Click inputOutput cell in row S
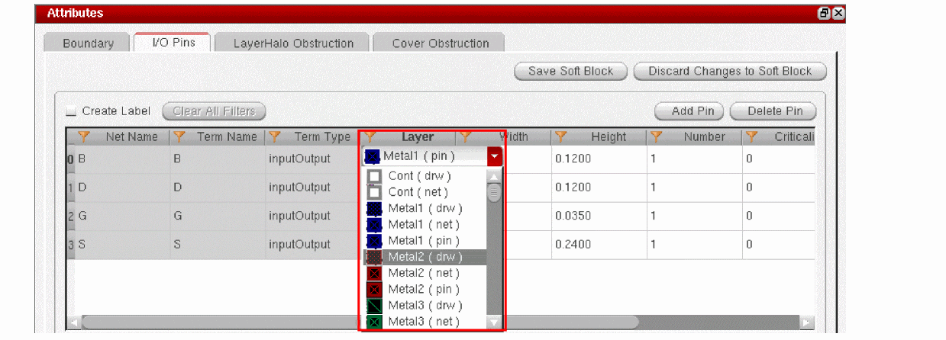The height and width of the screenshot is (340, 946). click(312, 245)
